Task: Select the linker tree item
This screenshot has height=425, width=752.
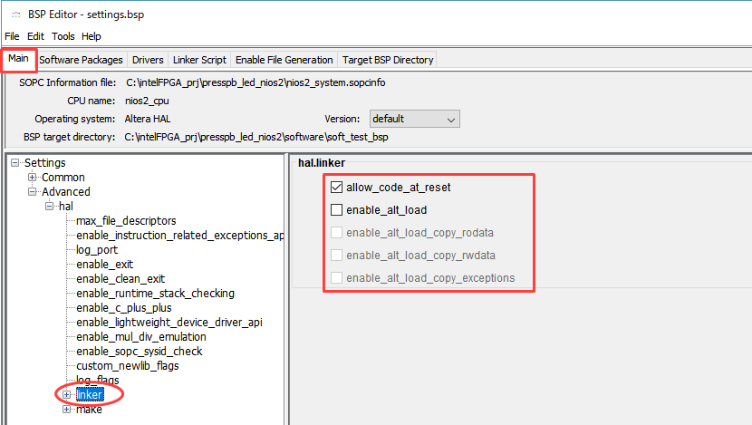Action: pyautogui.click(x=90, y=395)
